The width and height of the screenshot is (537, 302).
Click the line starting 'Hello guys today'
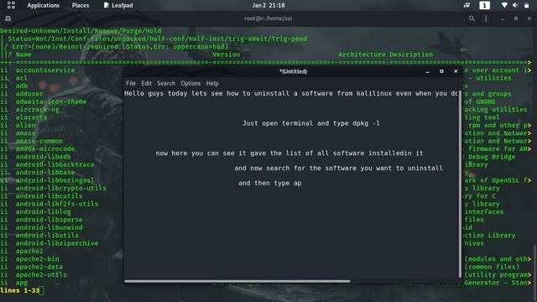coord(291,93)
